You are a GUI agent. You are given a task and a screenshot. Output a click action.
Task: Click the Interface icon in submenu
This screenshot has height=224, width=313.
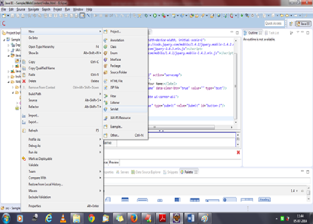pos(106,60)
